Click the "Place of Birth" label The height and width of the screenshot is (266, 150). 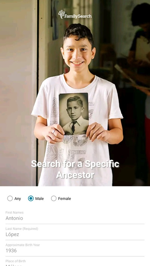pos(15,261)
